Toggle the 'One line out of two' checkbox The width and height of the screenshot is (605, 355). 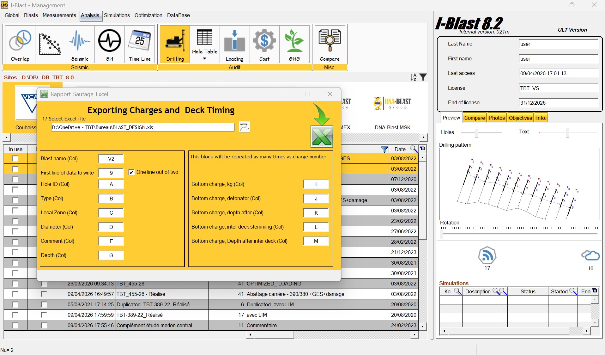[131, 172]
